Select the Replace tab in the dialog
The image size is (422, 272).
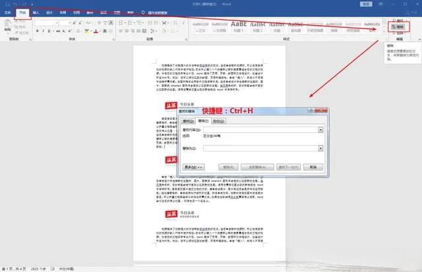[203, 121]
